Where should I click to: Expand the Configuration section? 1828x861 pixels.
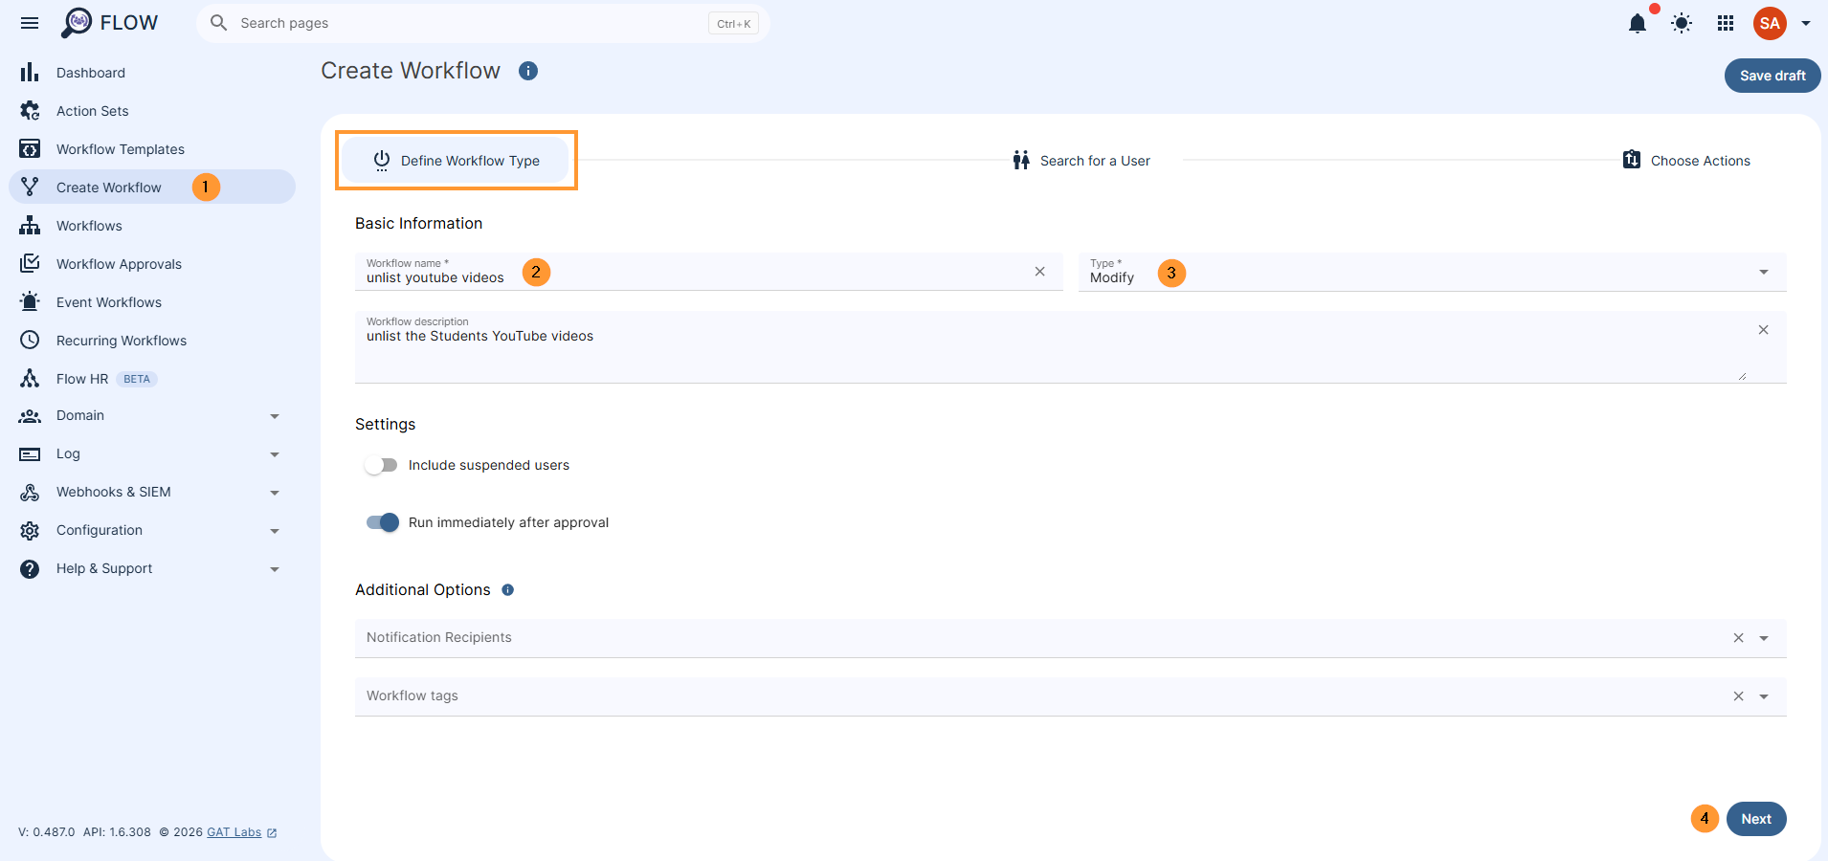point(275,531)
